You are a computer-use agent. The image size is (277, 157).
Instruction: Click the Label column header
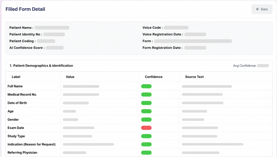[x=16, y=77]
